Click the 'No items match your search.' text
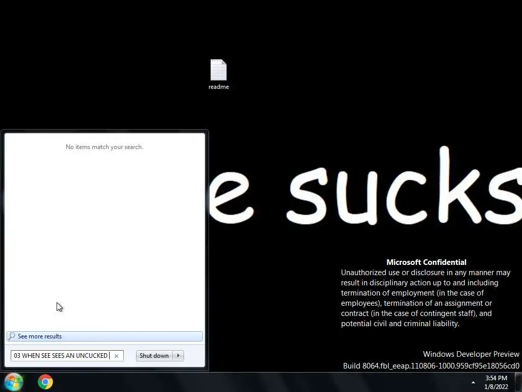 [105, 147]
